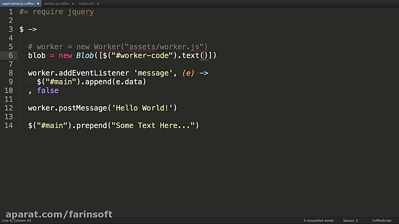Click the 3 misspelled words indicator
The width and height of the screenshot is (399, 224).
click(x=318, y=221)
